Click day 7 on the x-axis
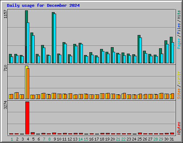 (44, 139)
